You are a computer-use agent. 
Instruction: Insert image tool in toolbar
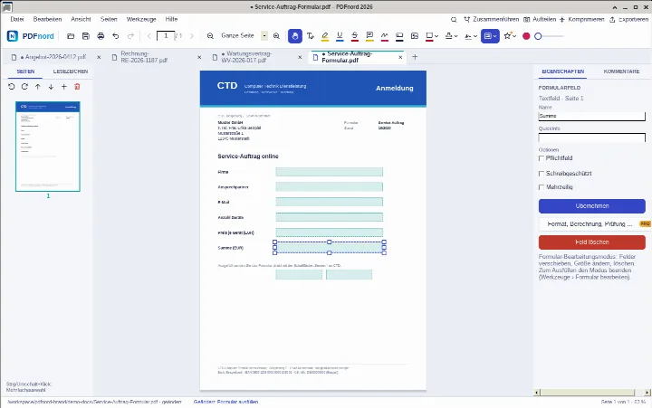pos(415,36)
